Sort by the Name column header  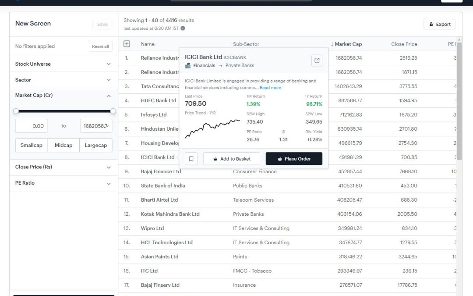148,44
